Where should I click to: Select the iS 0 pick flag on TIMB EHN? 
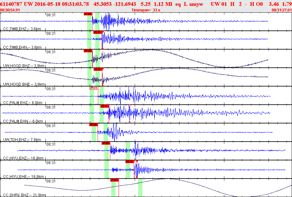point(97,32)
